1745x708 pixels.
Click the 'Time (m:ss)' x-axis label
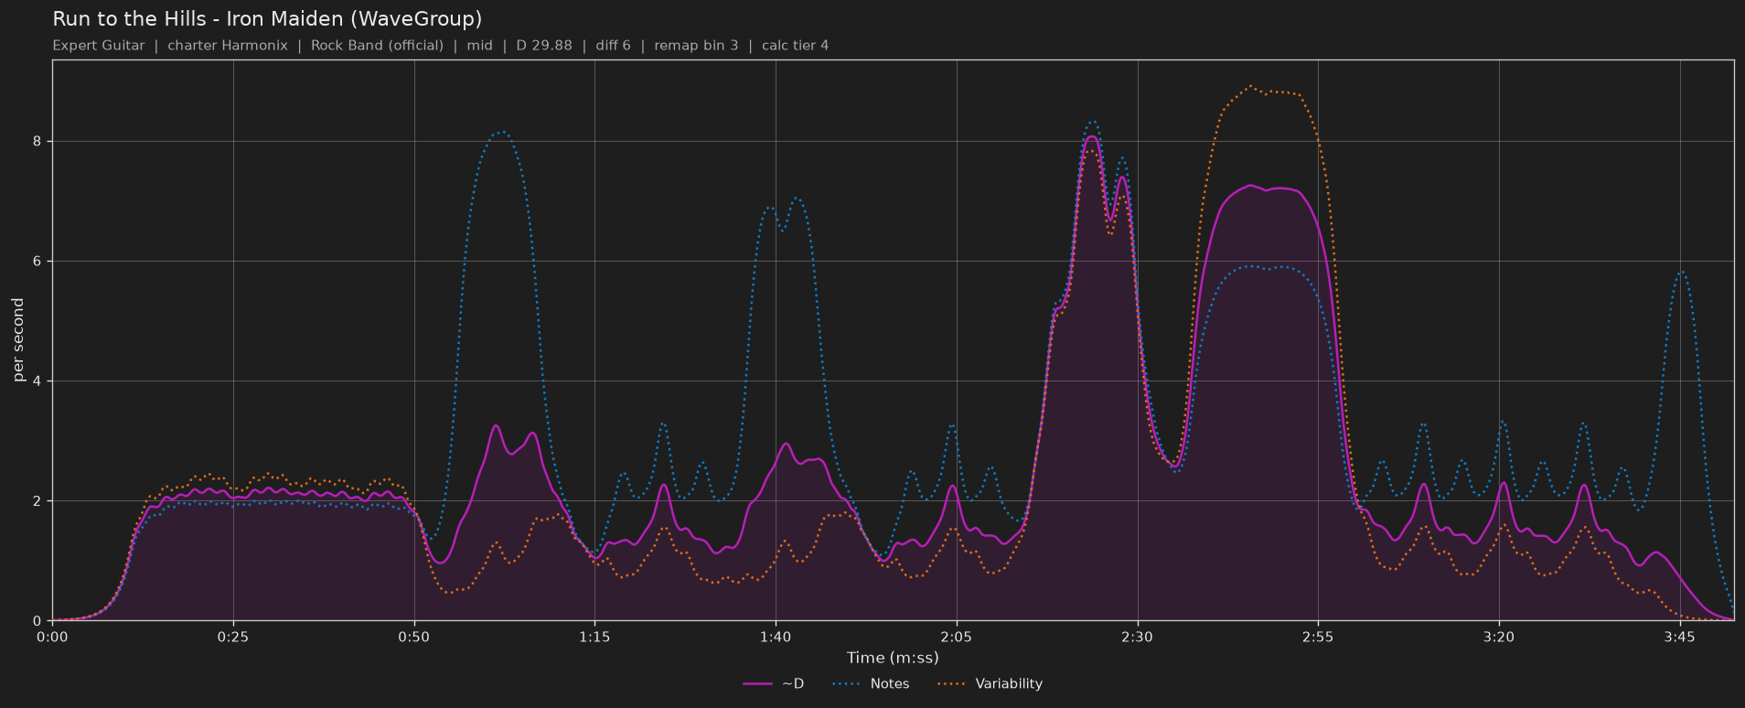[893, 658]
